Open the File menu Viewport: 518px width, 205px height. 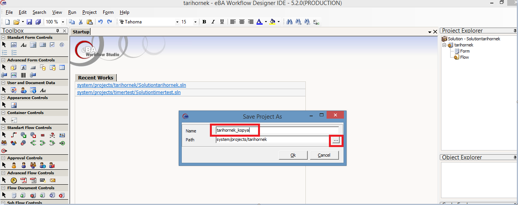coord(9,12)
